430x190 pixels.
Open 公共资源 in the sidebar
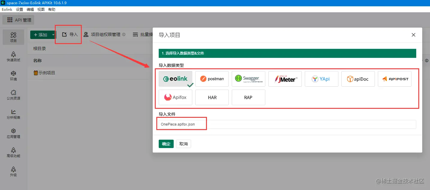(13, 95)
